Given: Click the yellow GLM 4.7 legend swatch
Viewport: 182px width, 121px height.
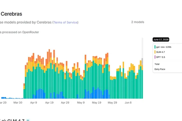Looking at the screenshot, I should coord(155,52).
